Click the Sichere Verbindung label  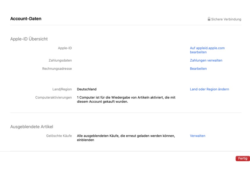pos(226,19)
